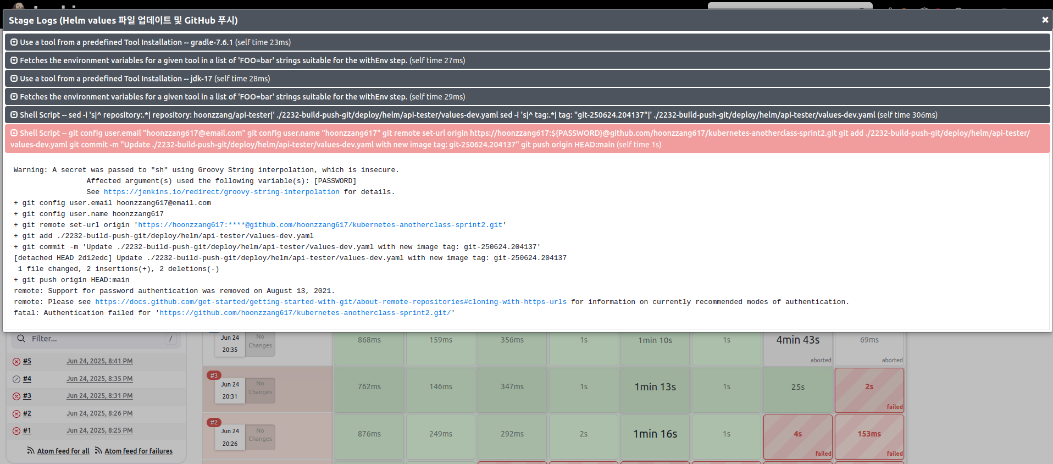Expand the sed Shell Script step

click(528, 115)
